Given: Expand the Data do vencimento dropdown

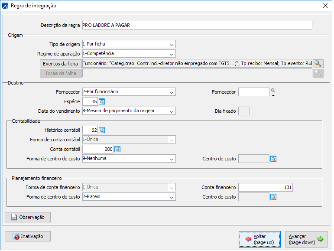Looking at the screenshot, I should pyautogui.click(x=172, y=111).
